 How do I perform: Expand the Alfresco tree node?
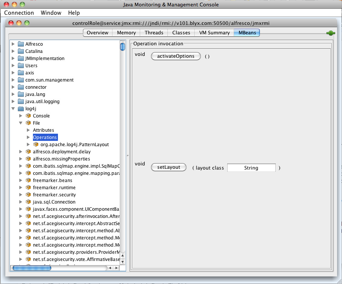point(13,44)
